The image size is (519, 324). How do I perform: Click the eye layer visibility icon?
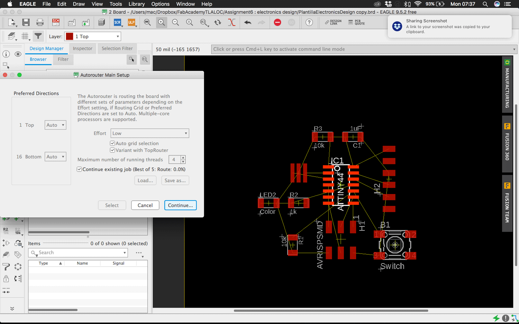(x=18, y=54)
